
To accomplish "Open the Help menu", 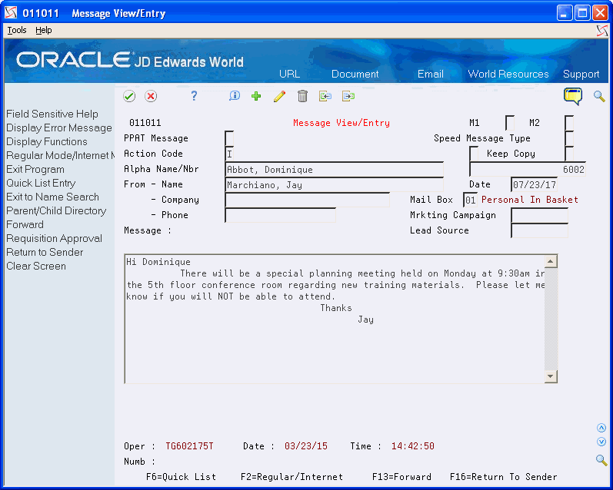I will pyautogui.click(x=43, y=30).
